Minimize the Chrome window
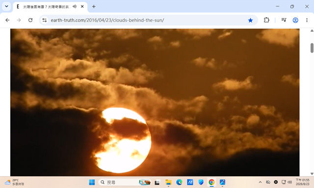Viewport: 314px width, 188px height. (278, 6)
